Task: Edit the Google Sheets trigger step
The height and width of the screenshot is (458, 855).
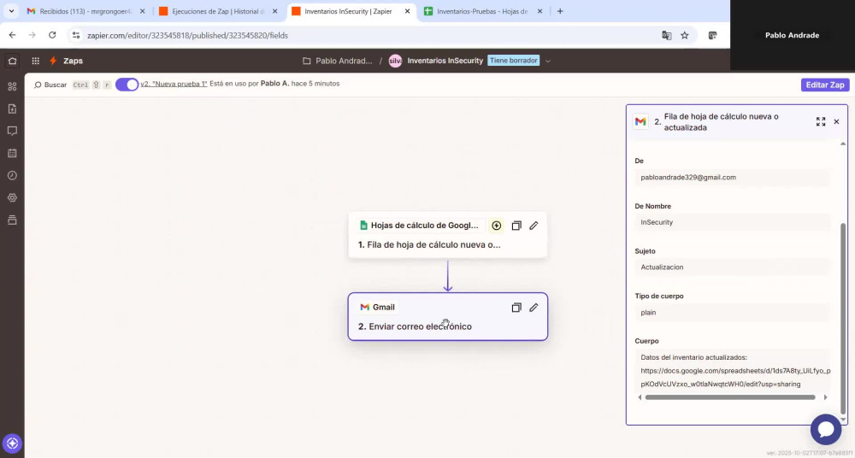Action: coord(534,226)
